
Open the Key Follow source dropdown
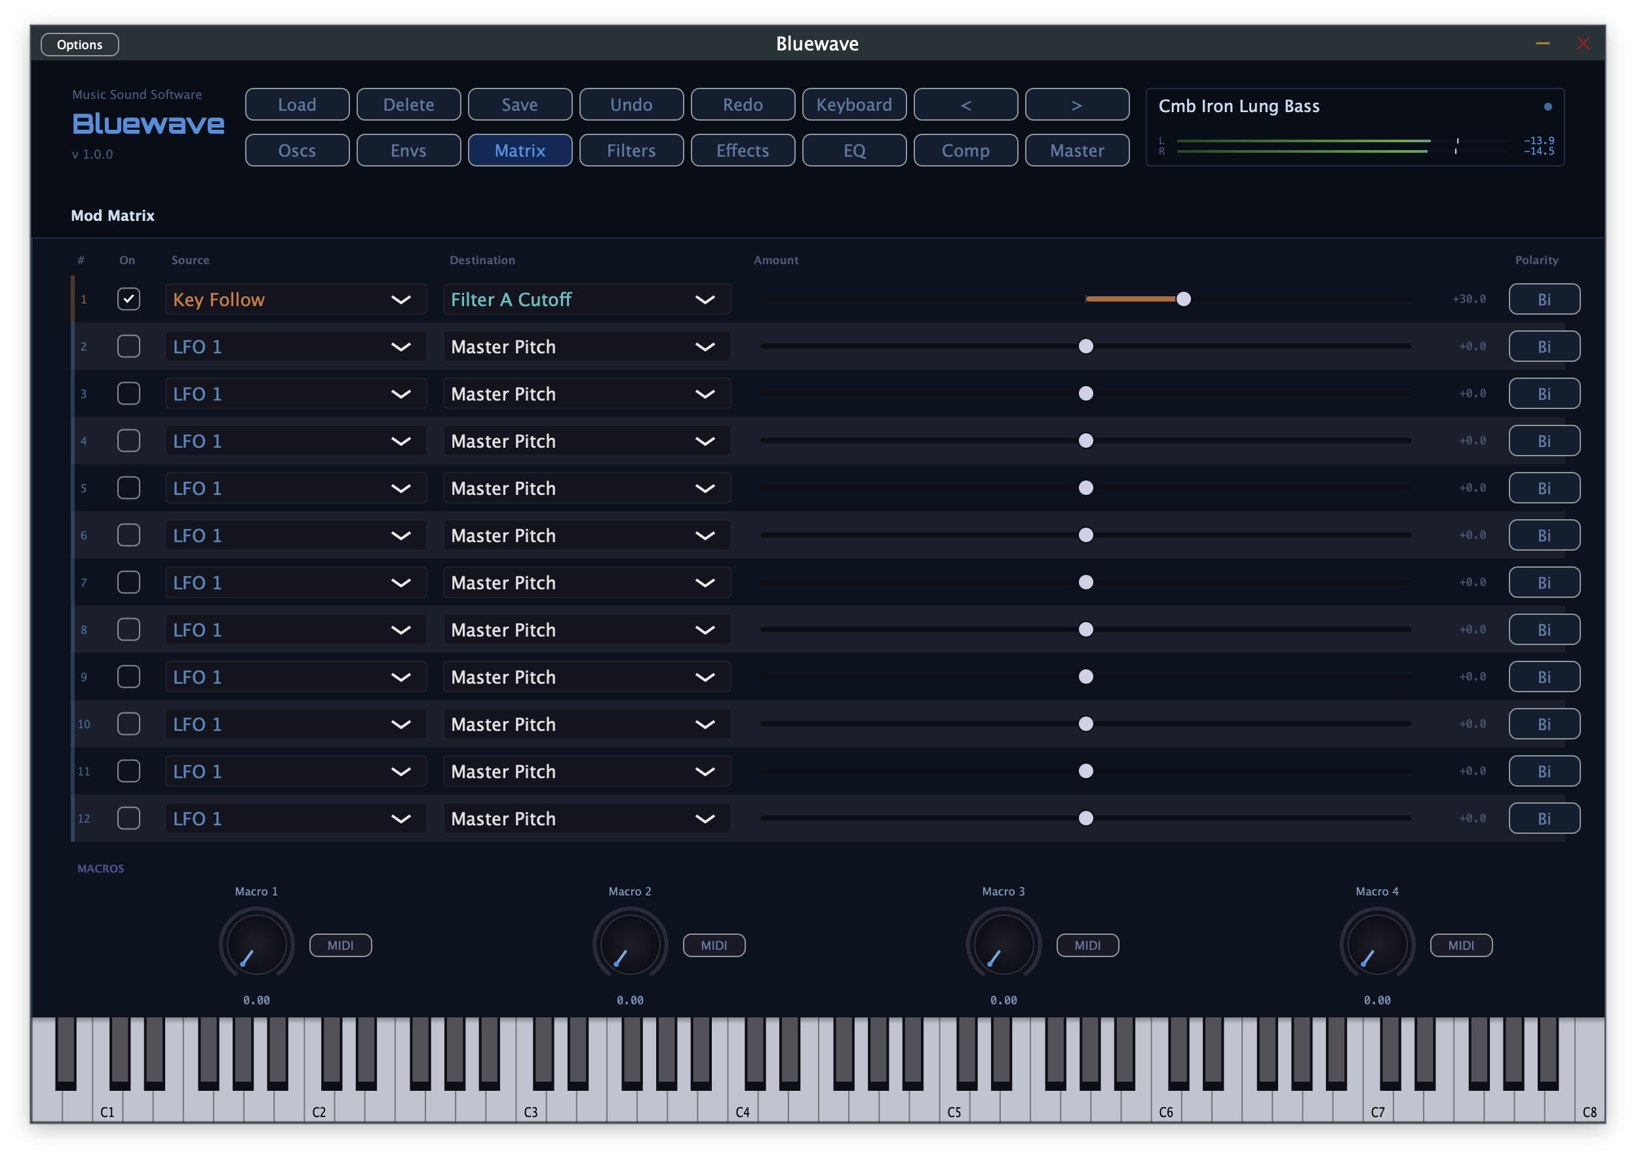tap(296, 299)
